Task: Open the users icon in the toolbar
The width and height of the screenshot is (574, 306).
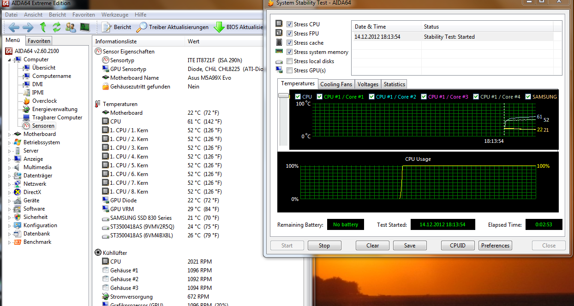Action: coord(71,27)
